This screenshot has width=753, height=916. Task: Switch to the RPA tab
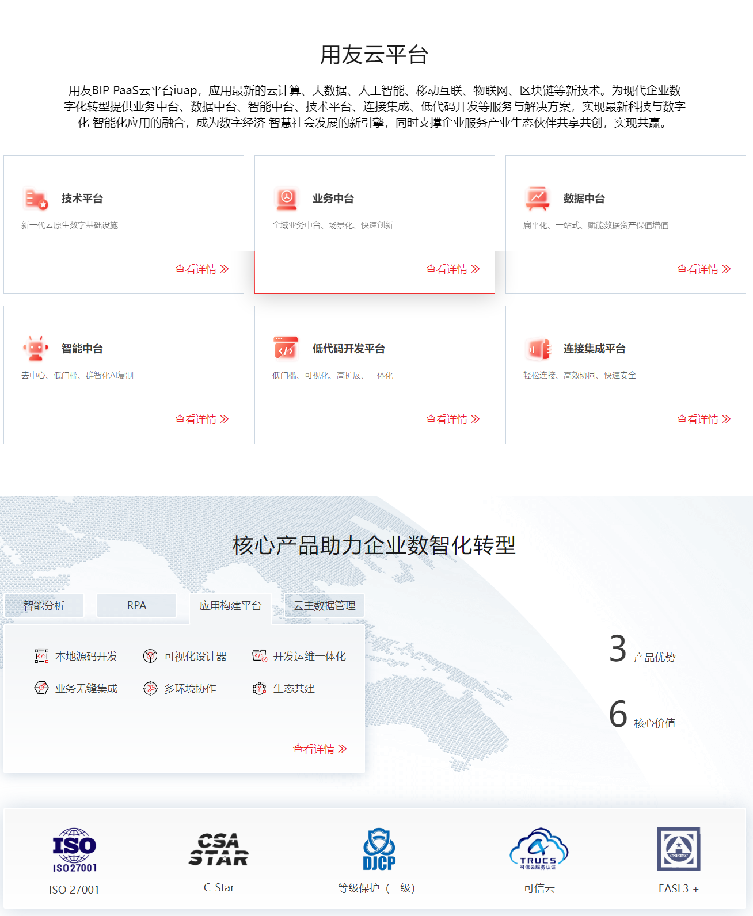pyautogui.click(x=137, y=605)
